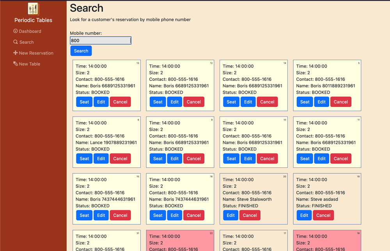This screenshot has height=251, width=390.
Task: Open the New Table sidebar link
Action: (x=29, y=64)
